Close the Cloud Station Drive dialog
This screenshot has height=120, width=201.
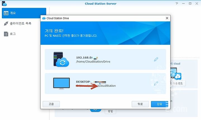(x=167, y=18)
